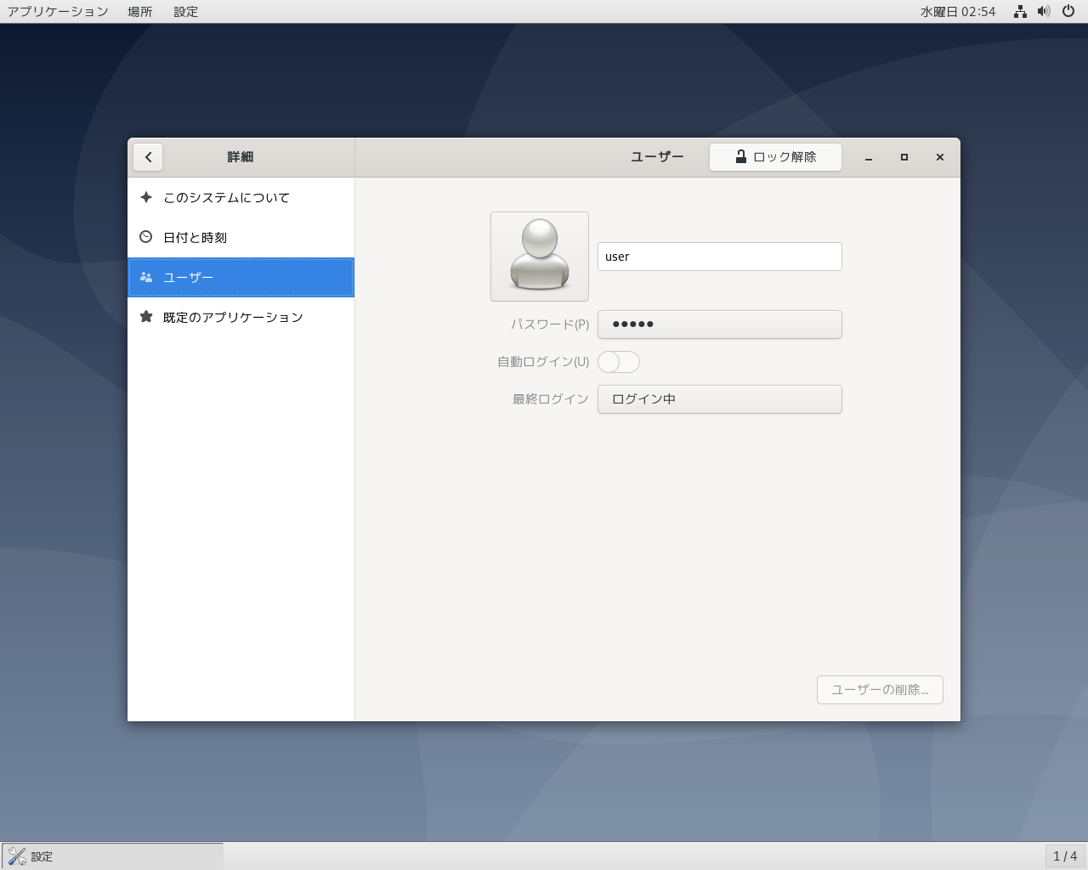The height and width of the screenshot is (870, 1088).
Task: Close the settings window
Action: click(x=940, y=157)
